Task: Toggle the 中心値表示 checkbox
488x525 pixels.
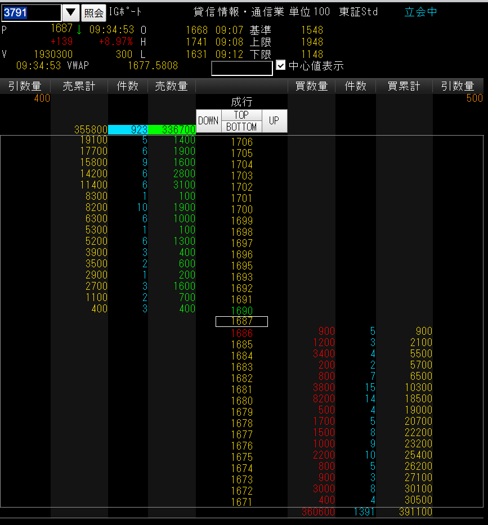Action: [281, 65]
